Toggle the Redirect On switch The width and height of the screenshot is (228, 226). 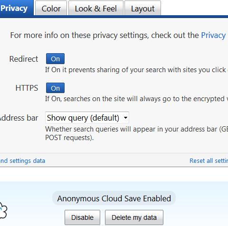pyautogui.click(x=55, y=59)
